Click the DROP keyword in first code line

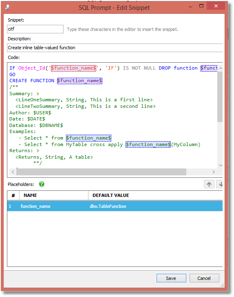(x=165, y=68)
